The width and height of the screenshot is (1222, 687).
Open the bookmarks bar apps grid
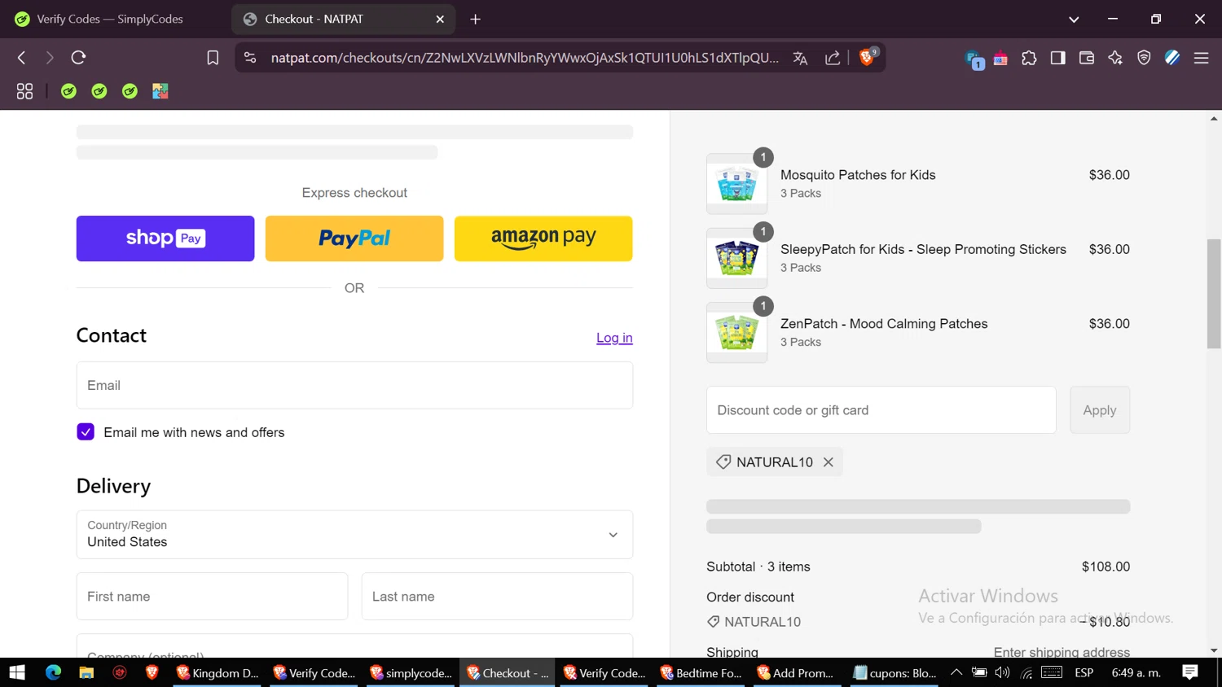(x=24, y=91)
